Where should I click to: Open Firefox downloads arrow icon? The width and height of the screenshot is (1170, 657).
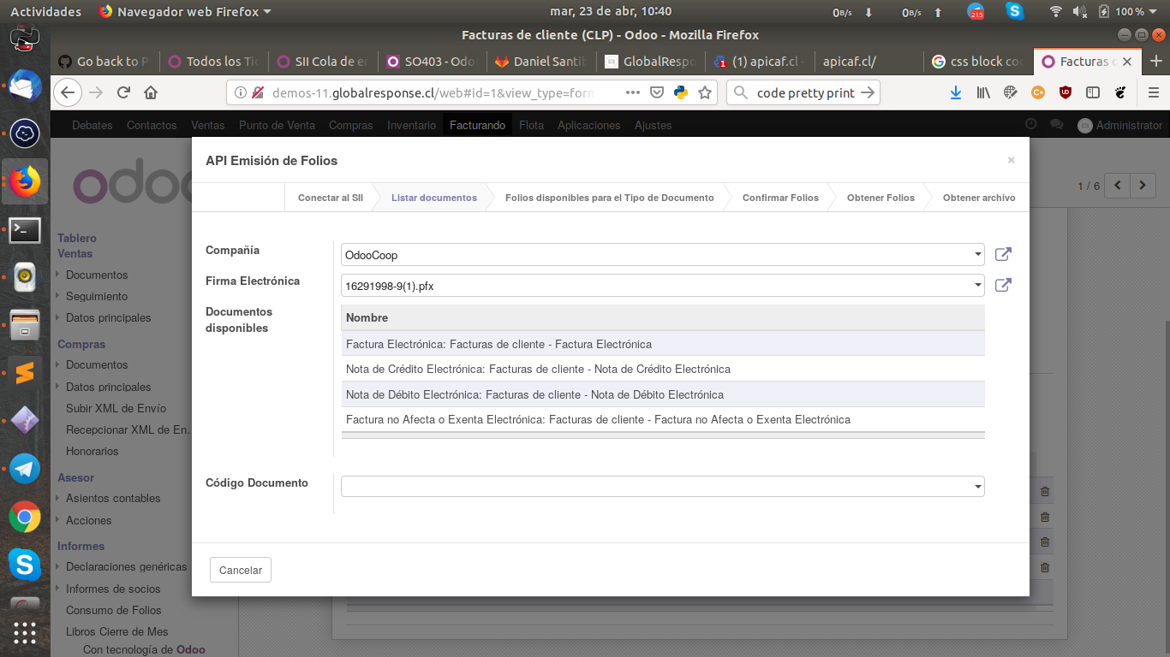(x=956, y=92)
